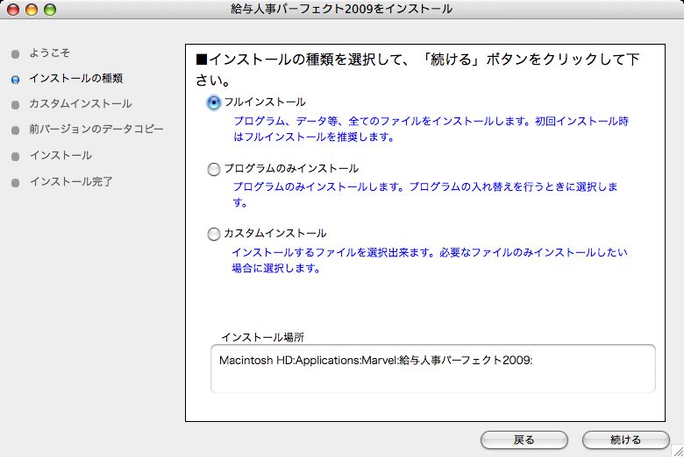Click カスタムインストール step in sidebar
The image size is (684, 457).
81,104
